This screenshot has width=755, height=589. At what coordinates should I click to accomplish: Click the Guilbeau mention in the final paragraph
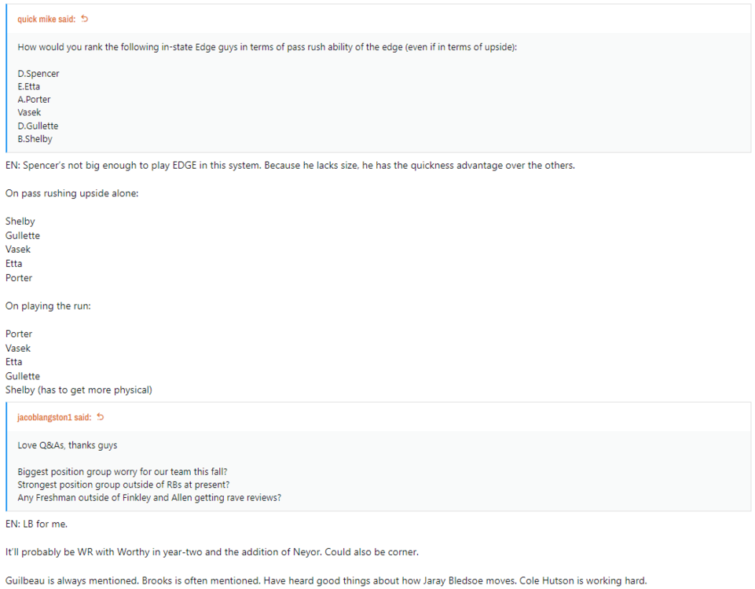pyautogui.click(x=24, y=580)
